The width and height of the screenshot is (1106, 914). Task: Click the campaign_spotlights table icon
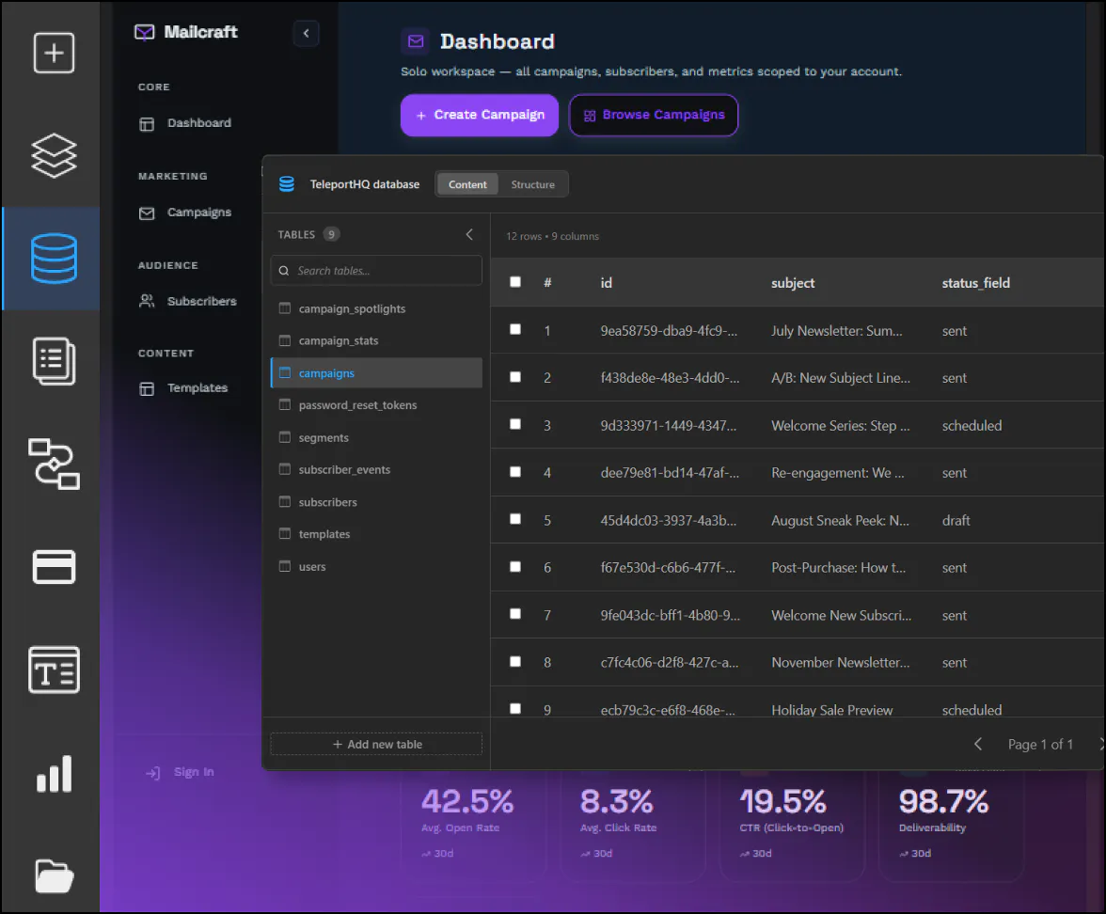pyautogui.click(x=285, y=308)
